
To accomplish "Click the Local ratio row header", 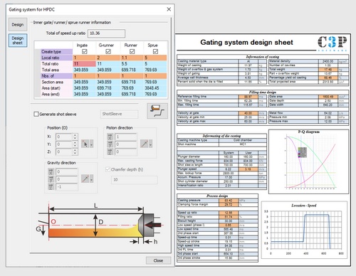I will (x=56, y=58).
